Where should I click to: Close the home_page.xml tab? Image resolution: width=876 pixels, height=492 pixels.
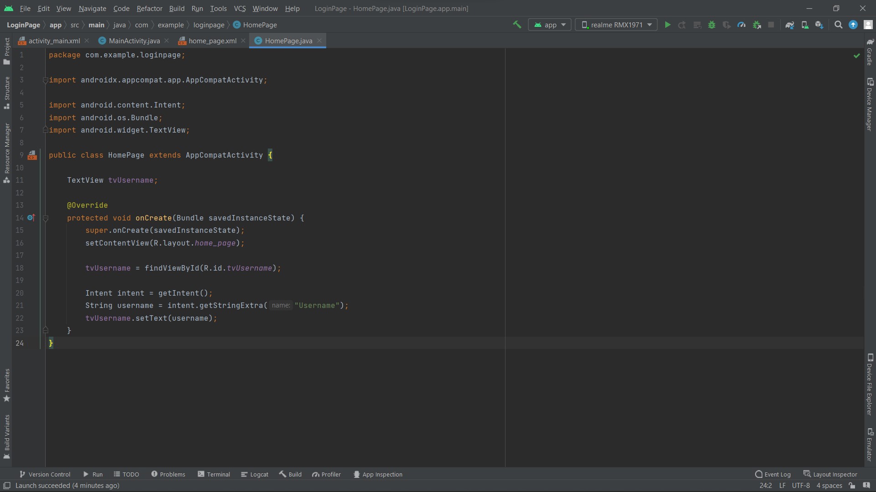(244, 41)
